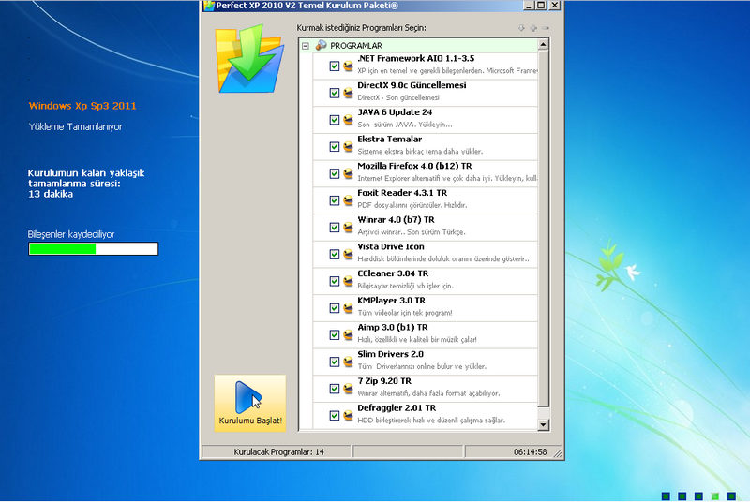Click the Mozilla Firefox 4.0 package icon
750x502 pixels.
click(x=348, y=173)
